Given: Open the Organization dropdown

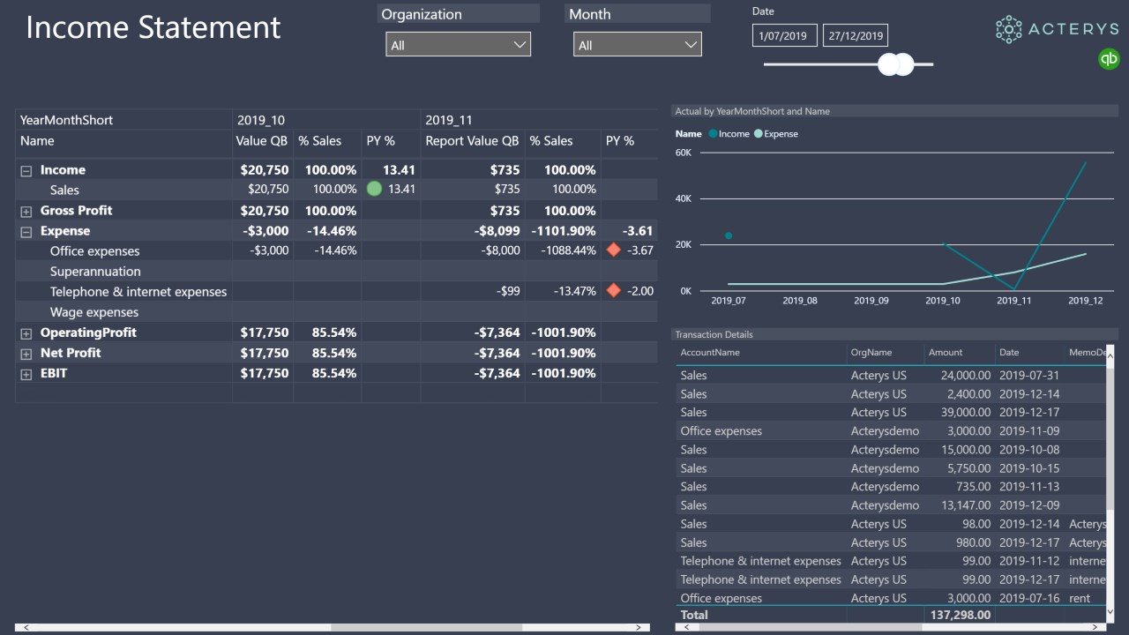Looking at the screenshot, I should pyautogui.click(x=459, y=44).
